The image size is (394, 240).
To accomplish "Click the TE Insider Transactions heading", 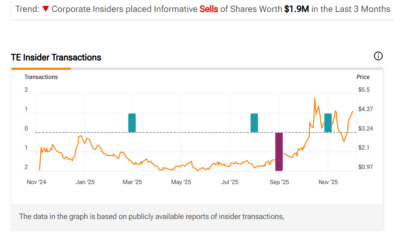I will [56, 58].
